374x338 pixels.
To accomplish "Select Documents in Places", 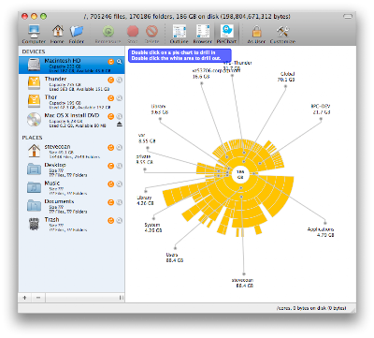I will coord(71,206).
